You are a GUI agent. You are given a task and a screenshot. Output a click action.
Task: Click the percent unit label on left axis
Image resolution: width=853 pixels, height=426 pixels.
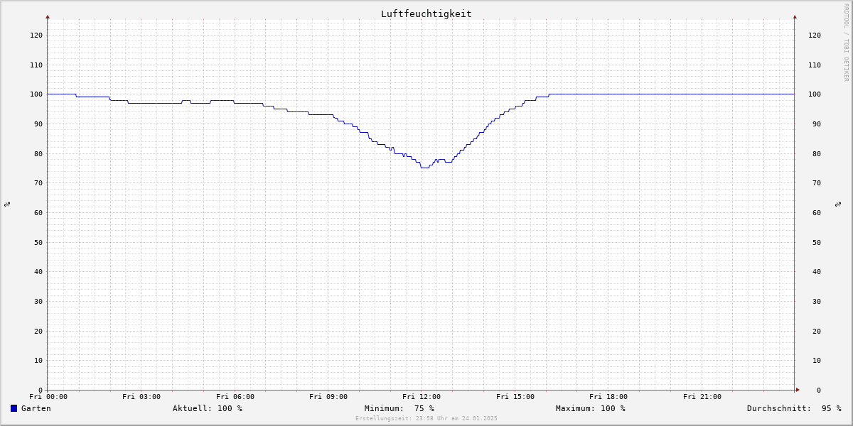[x=7, y=204]
